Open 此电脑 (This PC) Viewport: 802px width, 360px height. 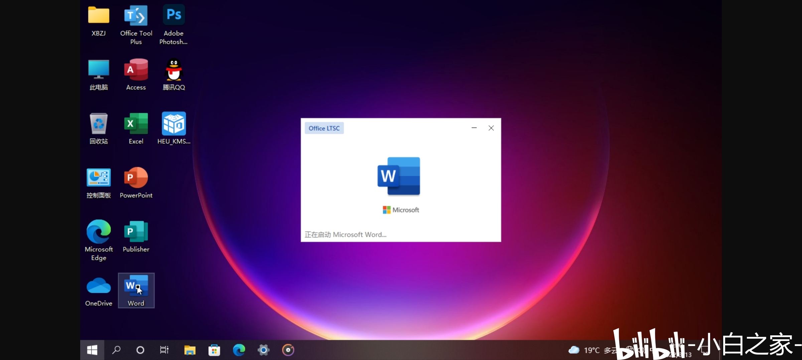[x=98, y=69]
